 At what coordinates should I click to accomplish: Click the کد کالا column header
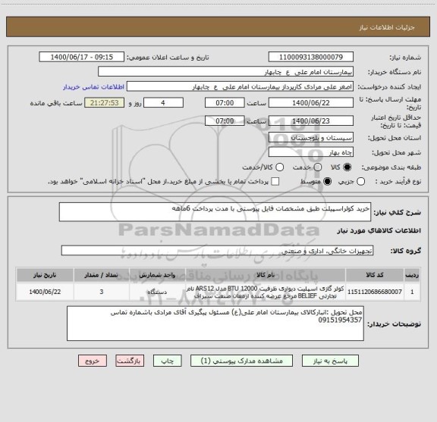point(375,275)
